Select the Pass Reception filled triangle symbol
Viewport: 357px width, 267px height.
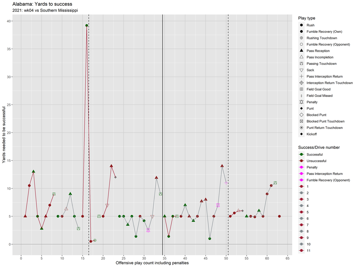[301, 51]
